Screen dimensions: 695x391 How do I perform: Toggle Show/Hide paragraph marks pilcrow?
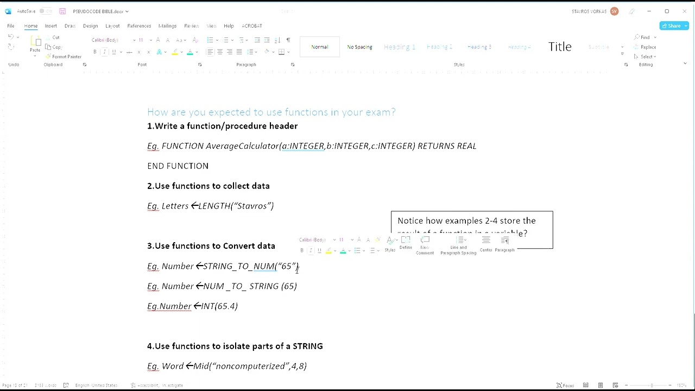[x=288, y=40]
